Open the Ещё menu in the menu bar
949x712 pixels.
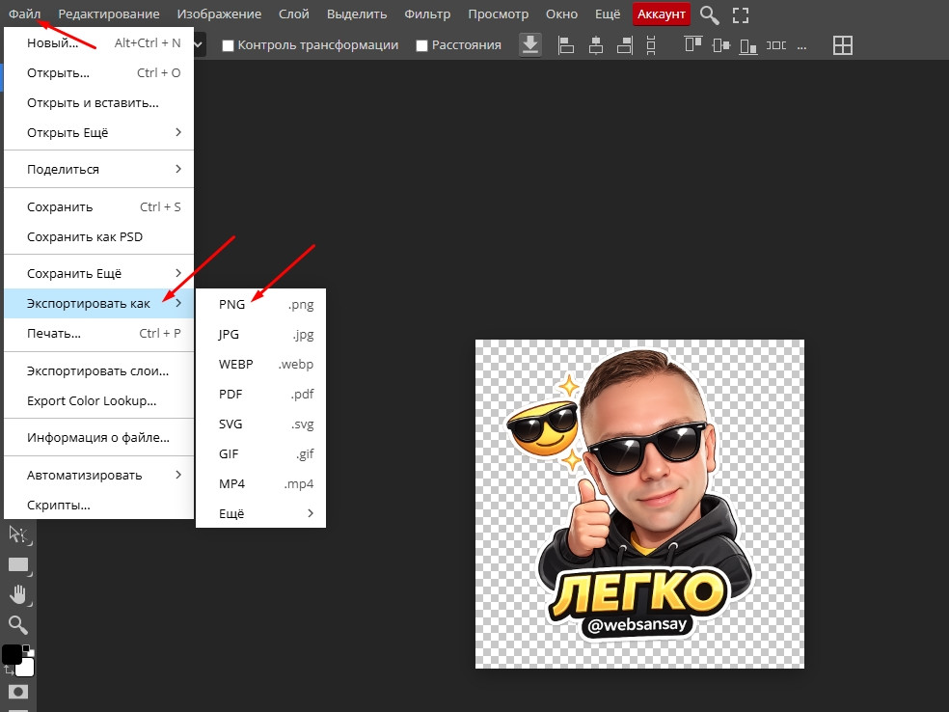click(608, 14)
